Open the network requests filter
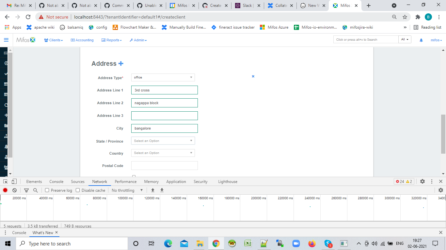Image resolution: width=446 pixels, height=250 pixels. (26, 190)
